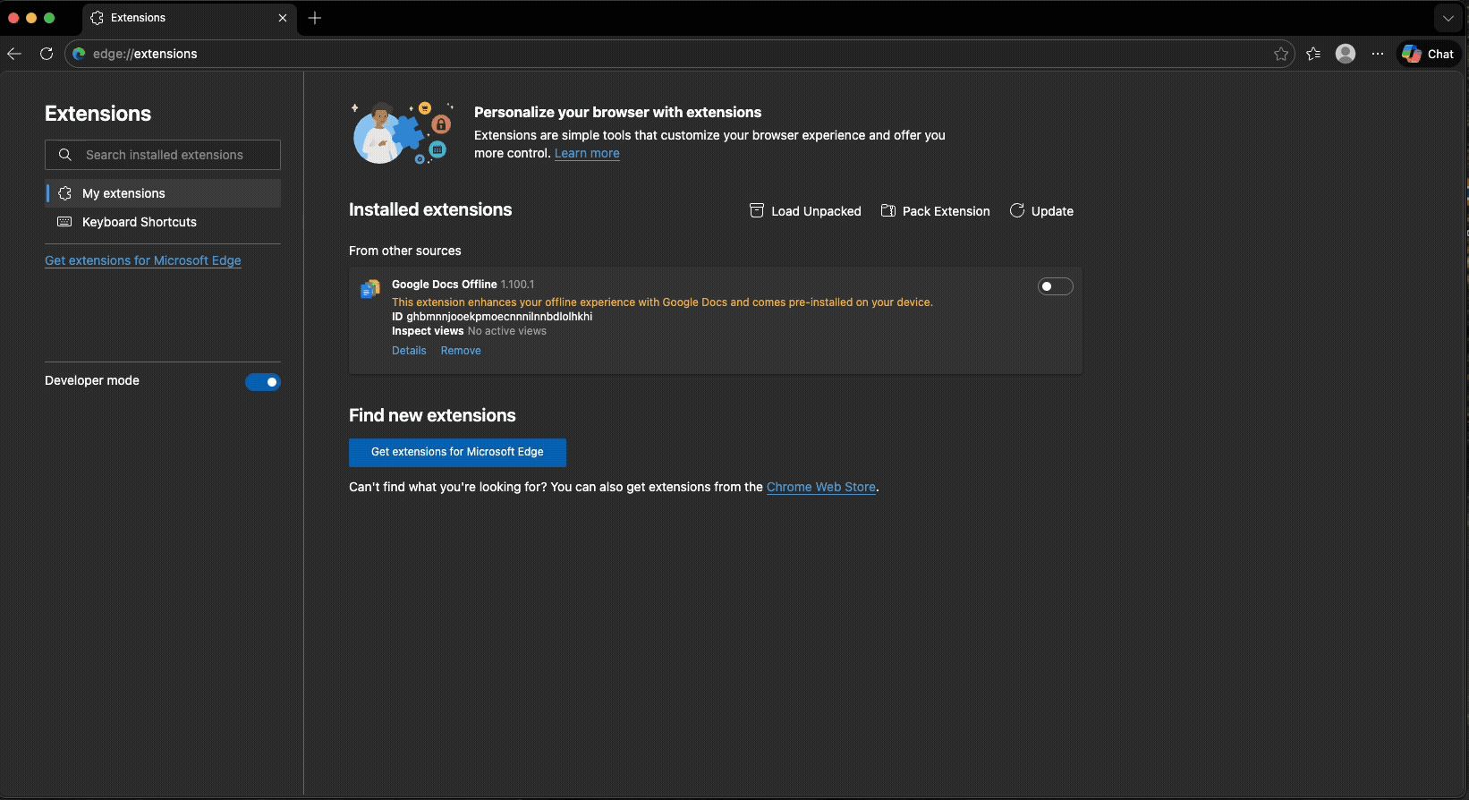Click the Installed extensions heading

click(x=430, y=209)
